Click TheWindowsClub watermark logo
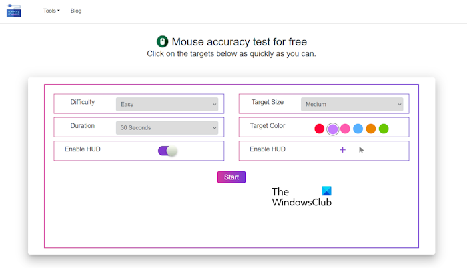 302,196
